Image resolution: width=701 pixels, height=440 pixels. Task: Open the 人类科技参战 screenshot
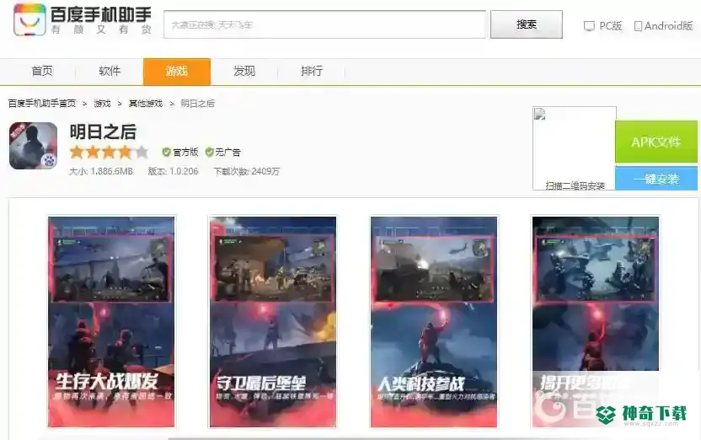[434, 322]
